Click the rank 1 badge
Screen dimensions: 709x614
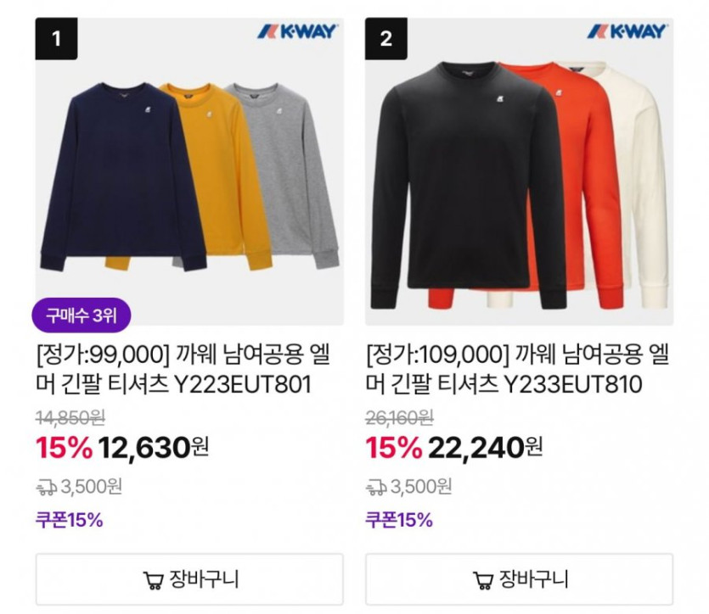tap(56, 38)
